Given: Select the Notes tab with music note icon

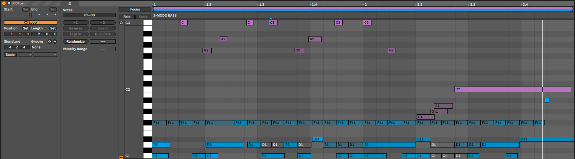Looking at the screenshot, I should (70, 4).
